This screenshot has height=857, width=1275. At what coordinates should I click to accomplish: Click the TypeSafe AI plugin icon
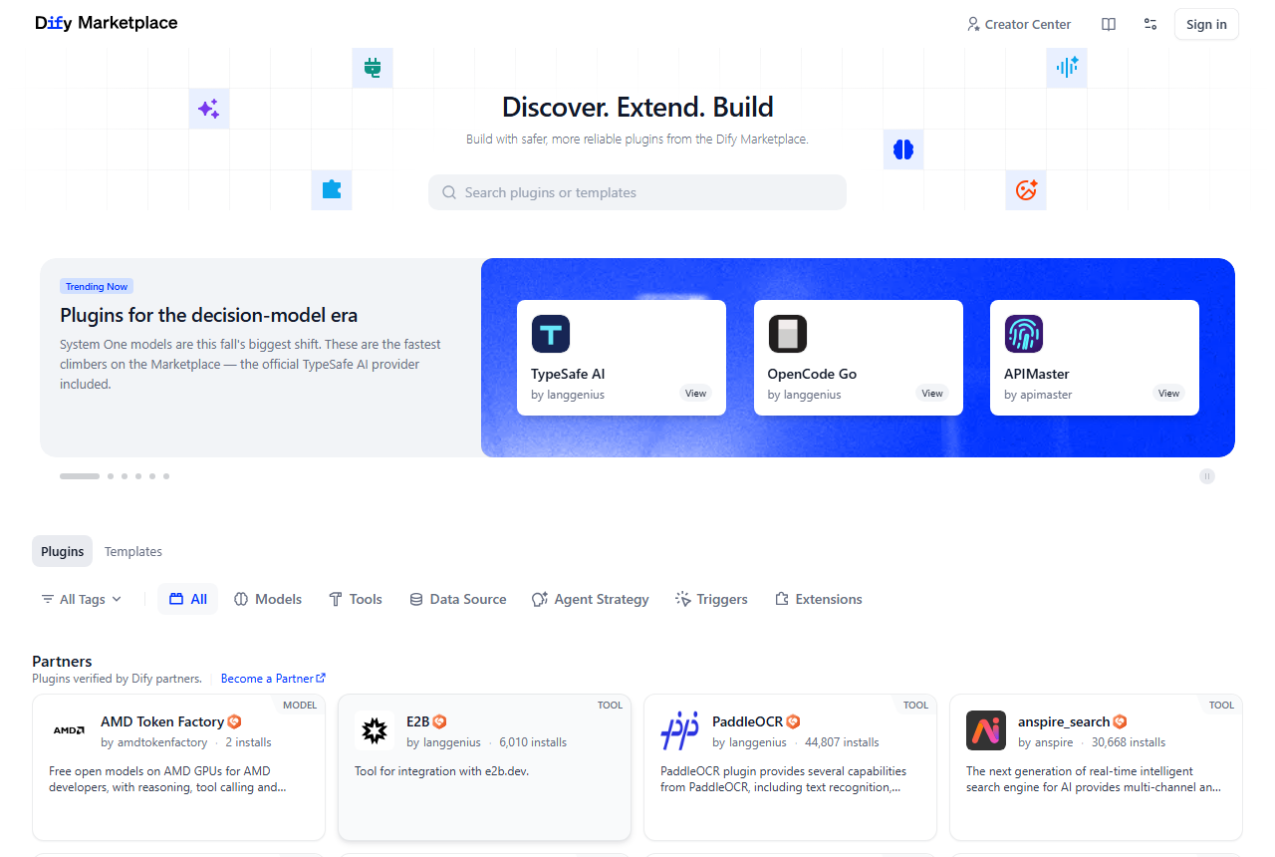551,334
